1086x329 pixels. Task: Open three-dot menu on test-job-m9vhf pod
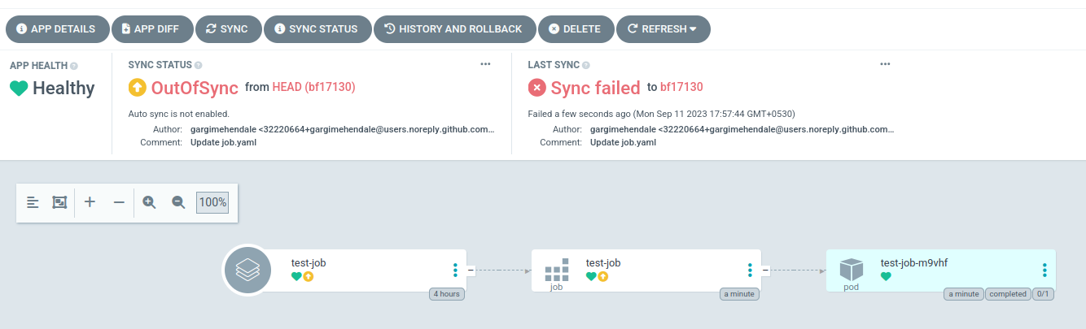(1044, 271)
